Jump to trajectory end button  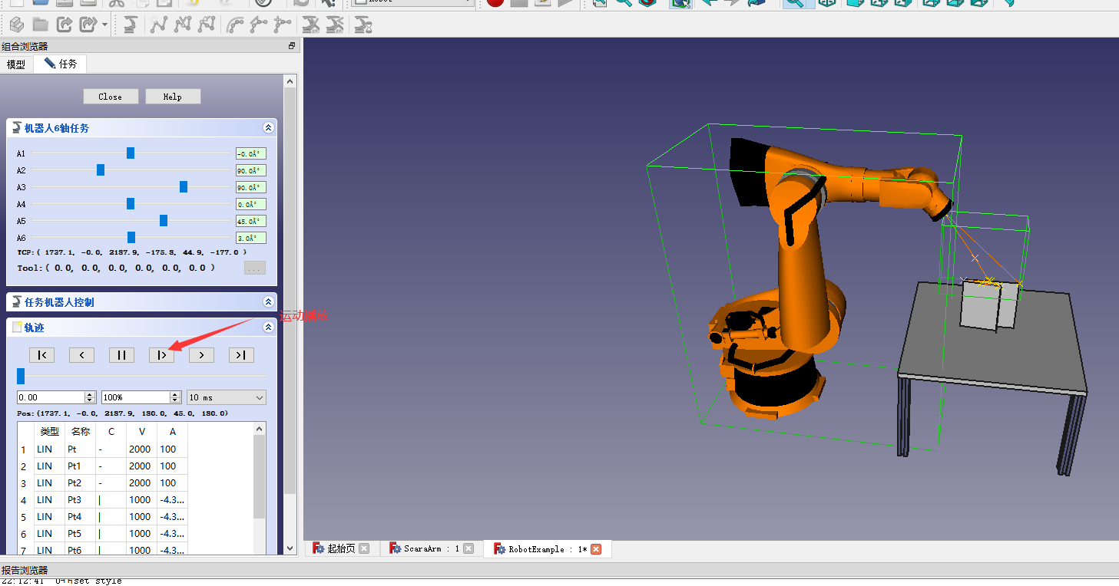[241, 355]
